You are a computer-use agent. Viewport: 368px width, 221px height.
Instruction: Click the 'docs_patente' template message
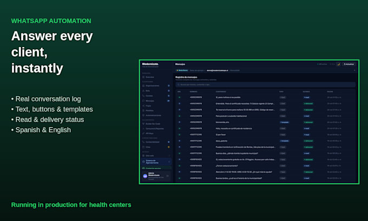point(221,141)
